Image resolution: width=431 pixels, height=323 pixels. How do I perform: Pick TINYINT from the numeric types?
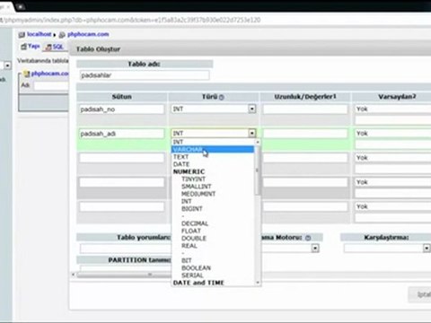tap(193, 179)
